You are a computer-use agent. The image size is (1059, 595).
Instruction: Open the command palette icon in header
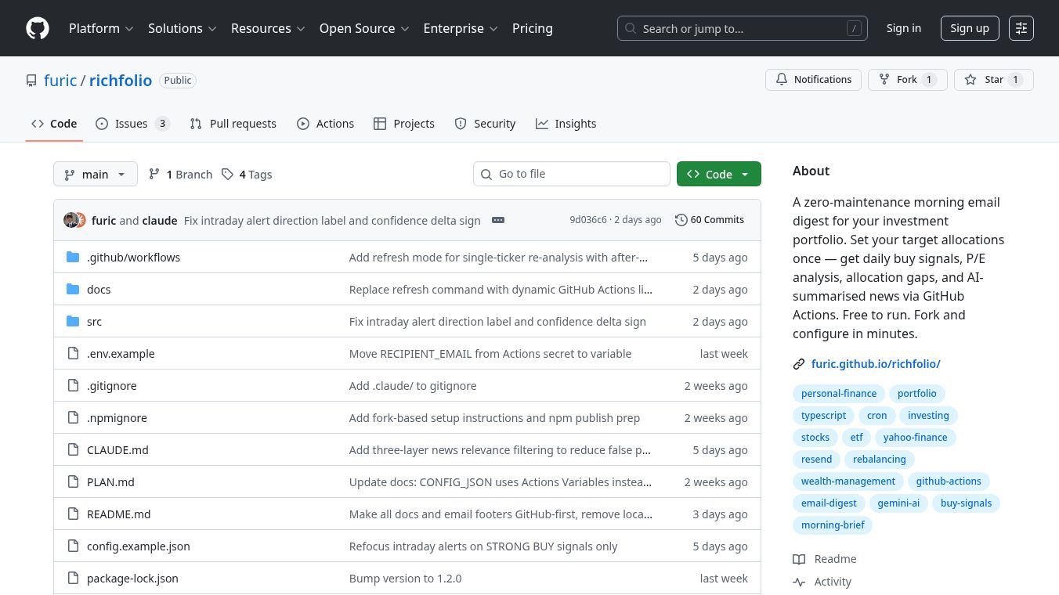(1021, 28)
